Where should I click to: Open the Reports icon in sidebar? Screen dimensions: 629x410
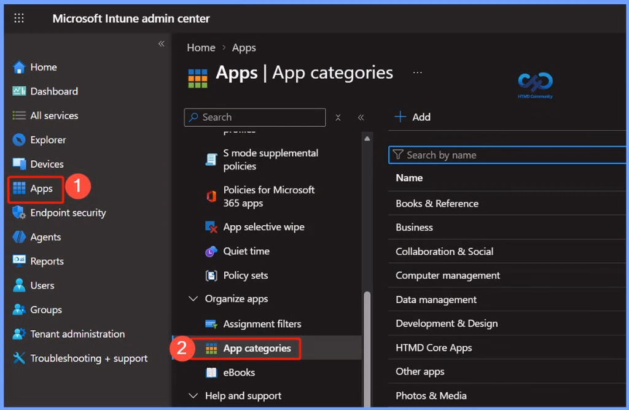pos(19,261)
